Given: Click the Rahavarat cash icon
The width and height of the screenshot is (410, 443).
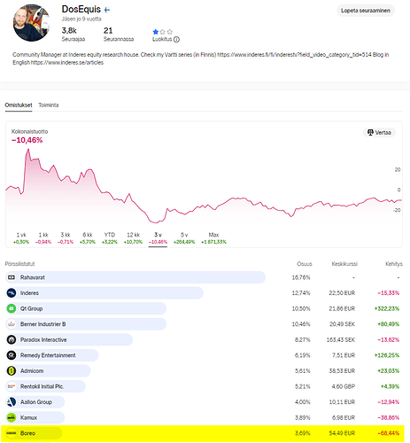Looking at the screenshot, I should (x=12, y=277).
